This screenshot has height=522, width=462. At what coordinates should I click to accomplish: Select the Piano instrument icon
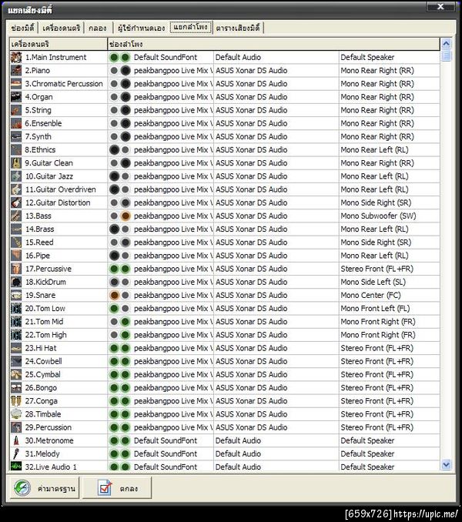click(x=16, y=71)
